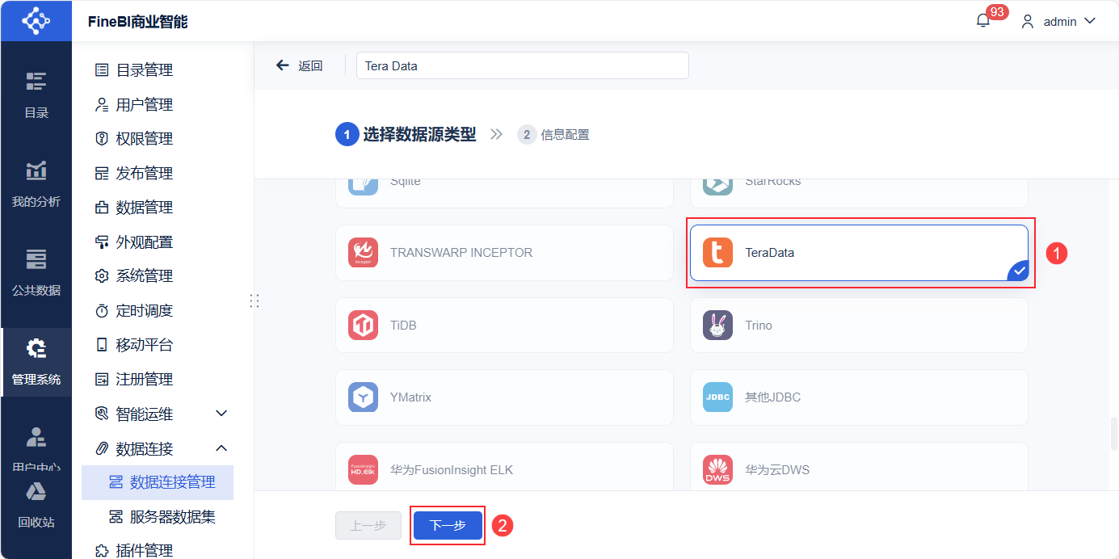The image size is (1119, 559).
Task: Select 服务器数据集 tree item
Action: tap(157, 517)
